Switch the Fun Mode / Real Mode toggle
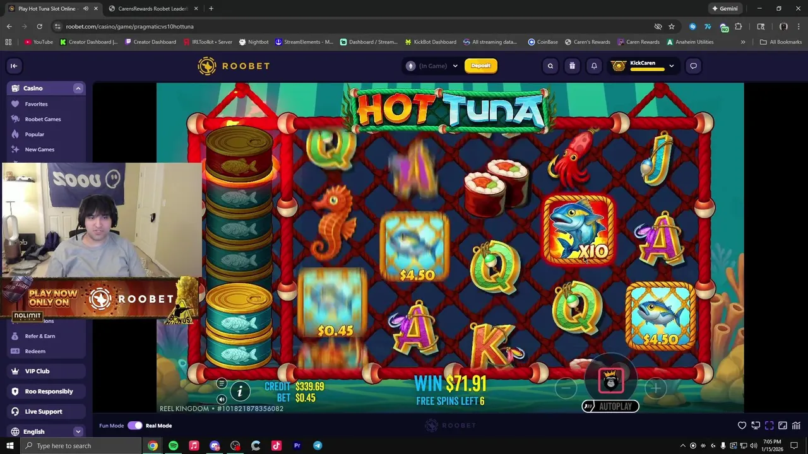Screen dimensions: 808x454 coord(135,426)
